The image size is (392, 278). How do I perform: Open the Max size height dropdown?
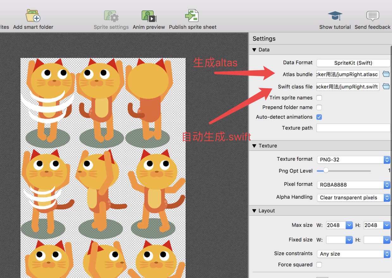tap(387, 225)
